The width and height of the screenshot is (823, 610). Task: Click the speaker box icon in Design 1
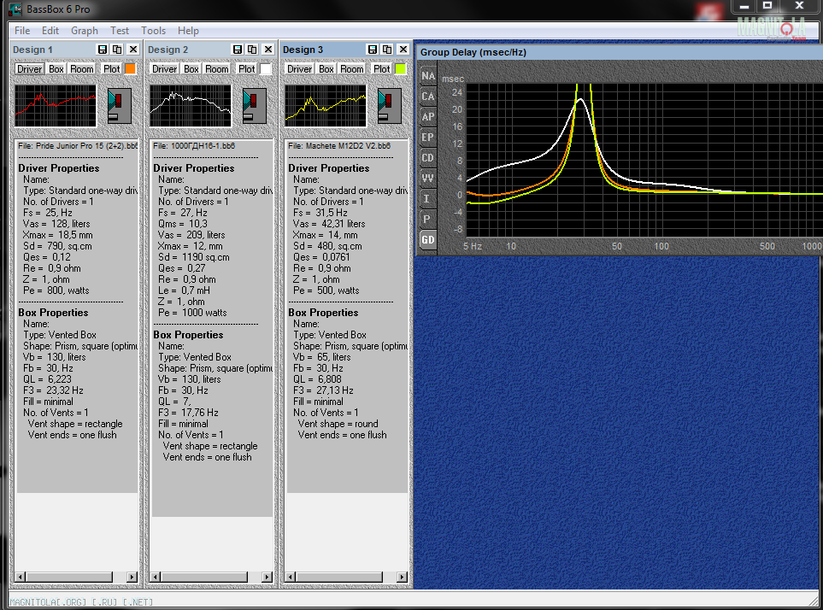click(x=119, y=105)
